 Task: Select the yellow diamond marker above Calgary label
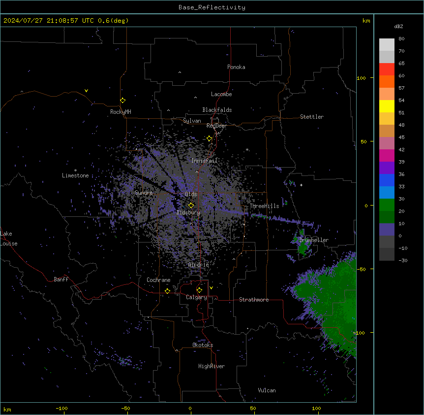(x=199, y=290)
